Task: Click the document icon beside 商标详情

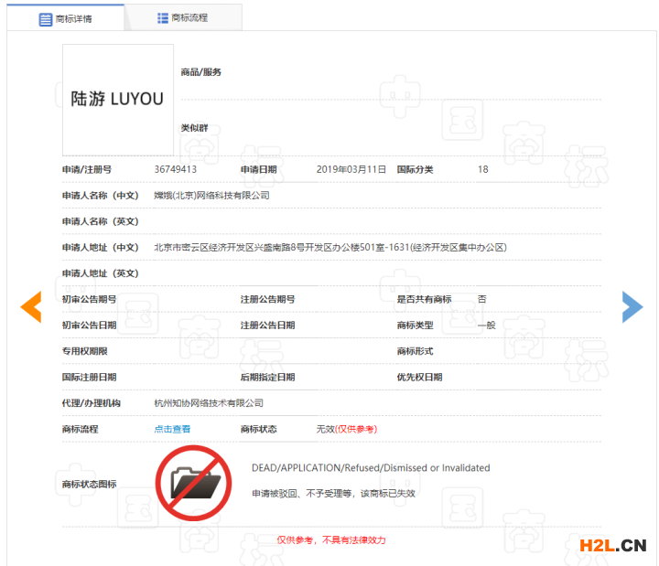Action: pos(46,18)
